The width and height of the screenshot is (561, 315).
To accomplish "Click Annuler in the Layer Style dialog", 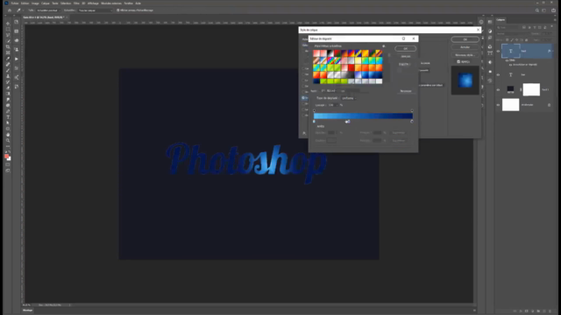I will click(465, 47).
